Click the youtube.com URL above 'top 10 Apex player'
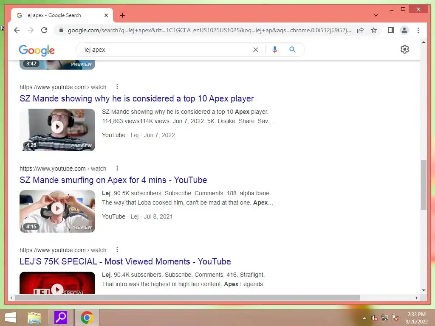 point(63,87)
